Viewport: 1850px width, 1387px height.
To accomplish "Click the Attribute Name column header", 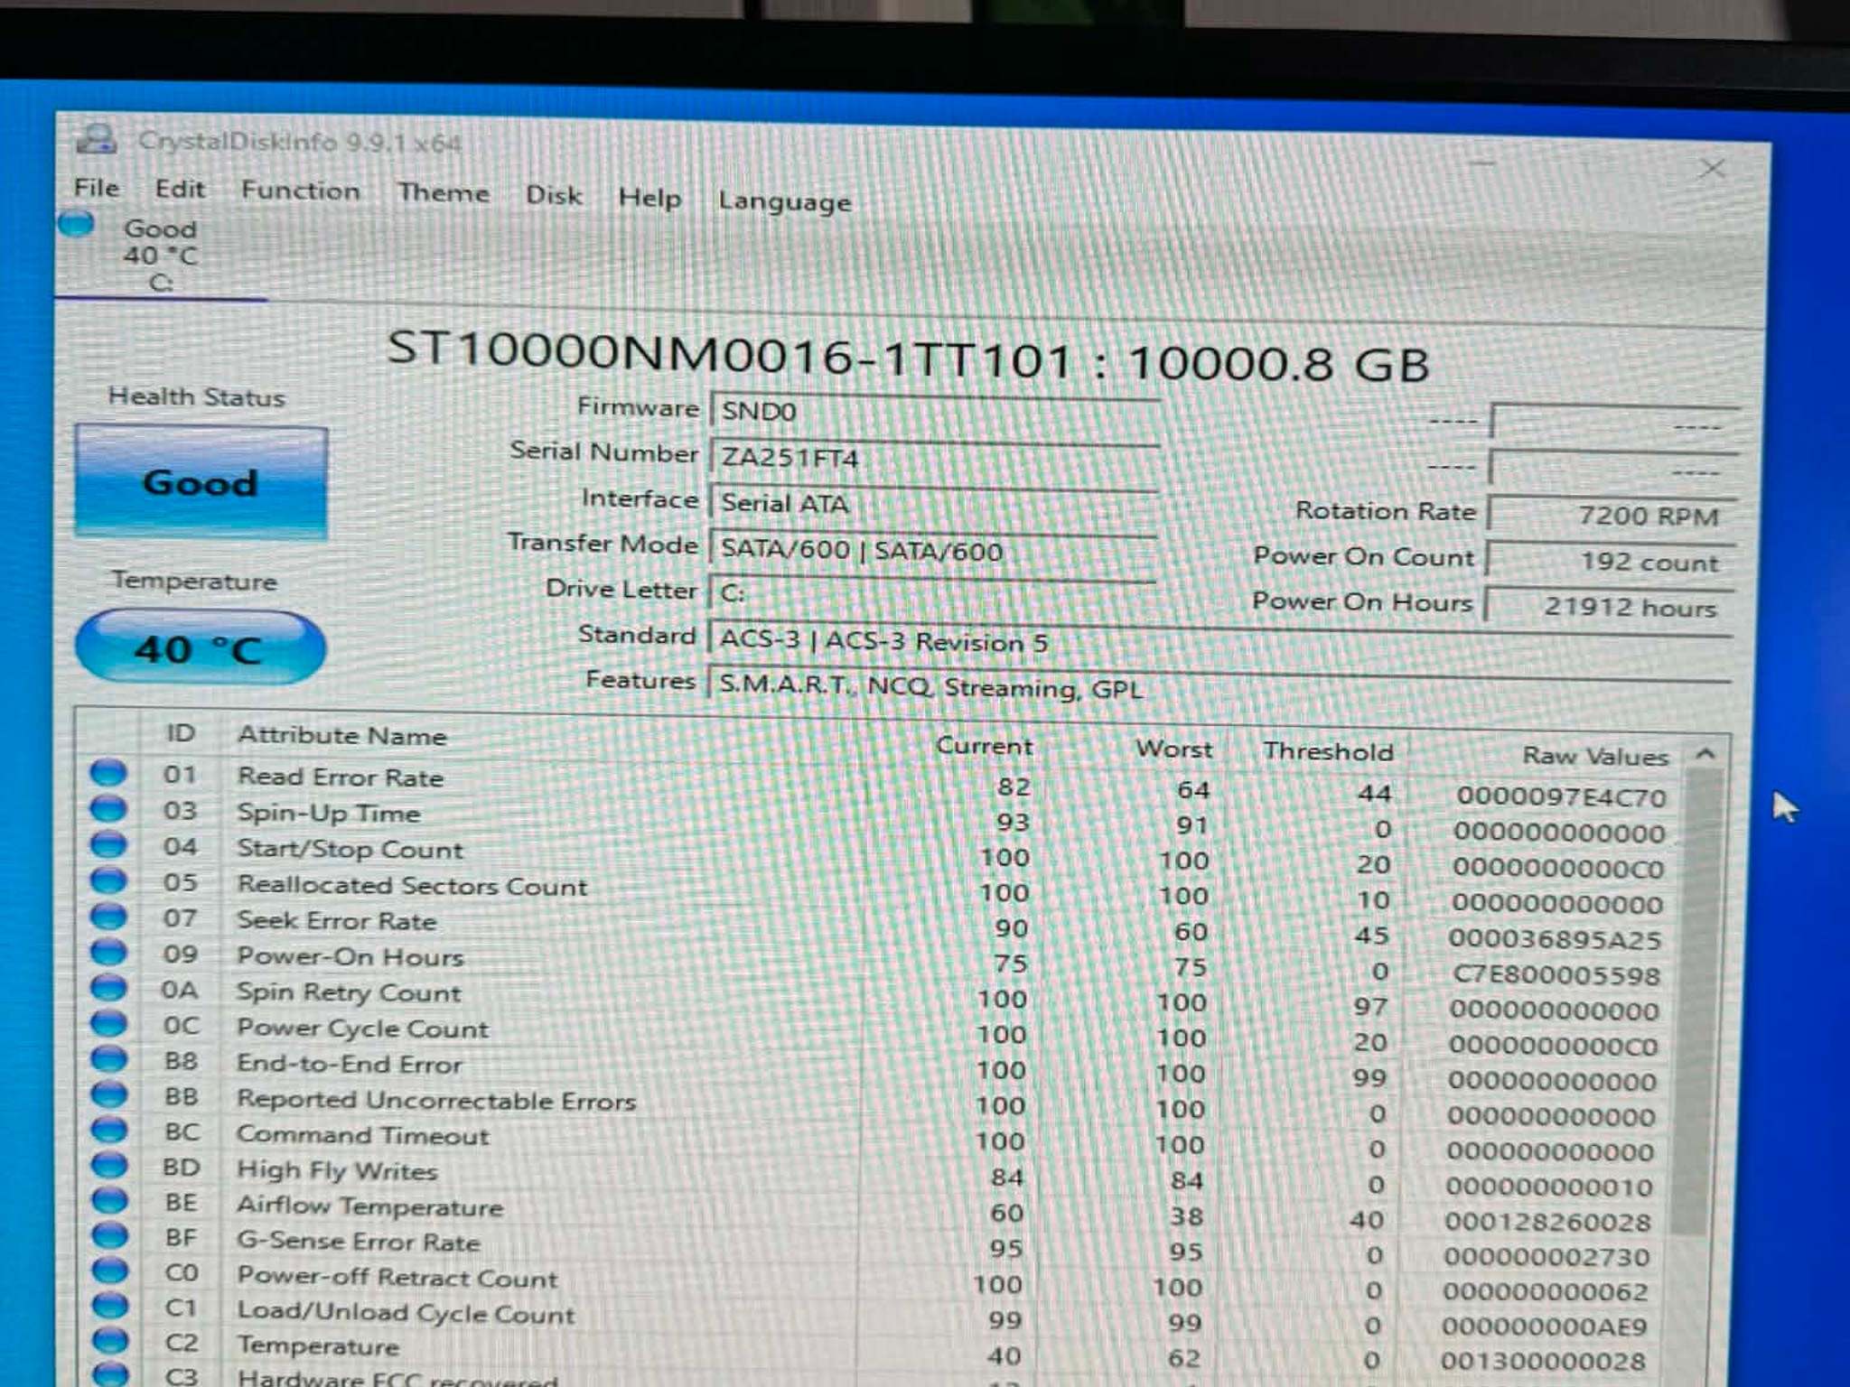I will click(x=341, y=736).
